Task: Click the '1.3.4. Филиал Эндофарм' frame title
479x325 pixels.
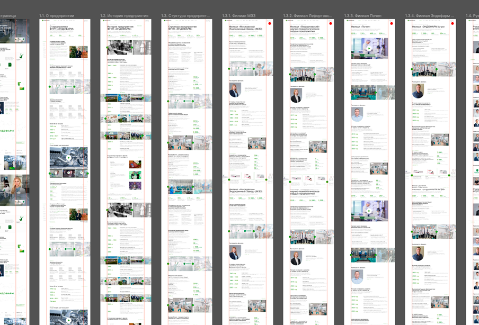Action: point(427,16)
